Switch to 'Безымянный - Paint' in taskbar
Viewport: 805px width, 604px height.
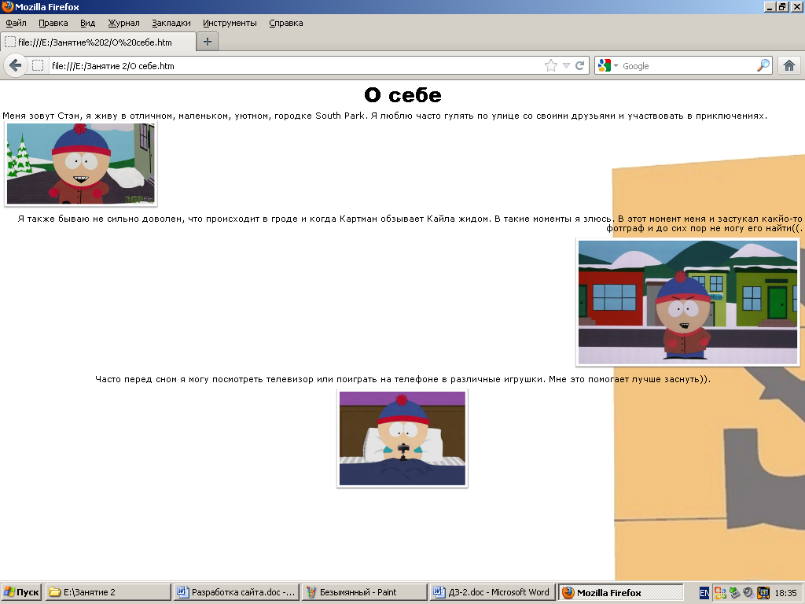point(364,592)
